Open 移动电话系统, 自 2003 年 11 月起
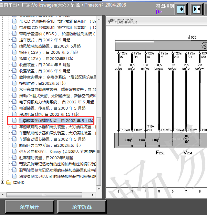 tap(49, 114)
